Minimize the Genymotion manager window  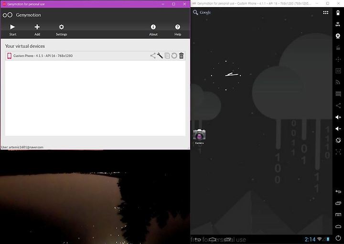click(163, 4)
